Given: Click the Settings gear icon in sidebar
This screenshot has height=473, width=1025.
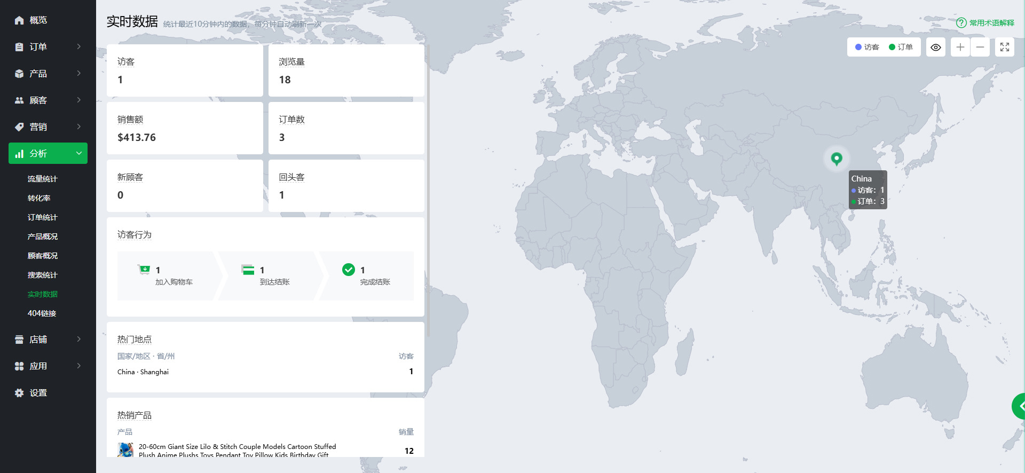Looking at the screenshot, I should coord(19,393).
